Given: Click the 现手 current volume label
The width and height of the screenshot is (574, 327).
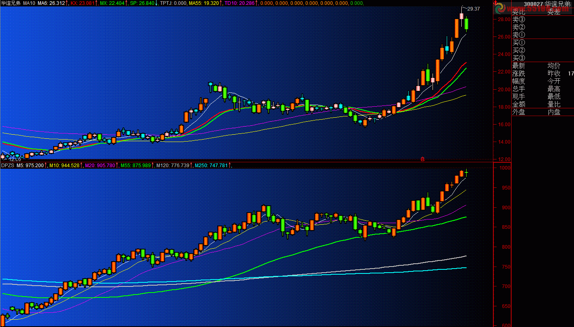Looking at the screenshot, I should [518, 97].
